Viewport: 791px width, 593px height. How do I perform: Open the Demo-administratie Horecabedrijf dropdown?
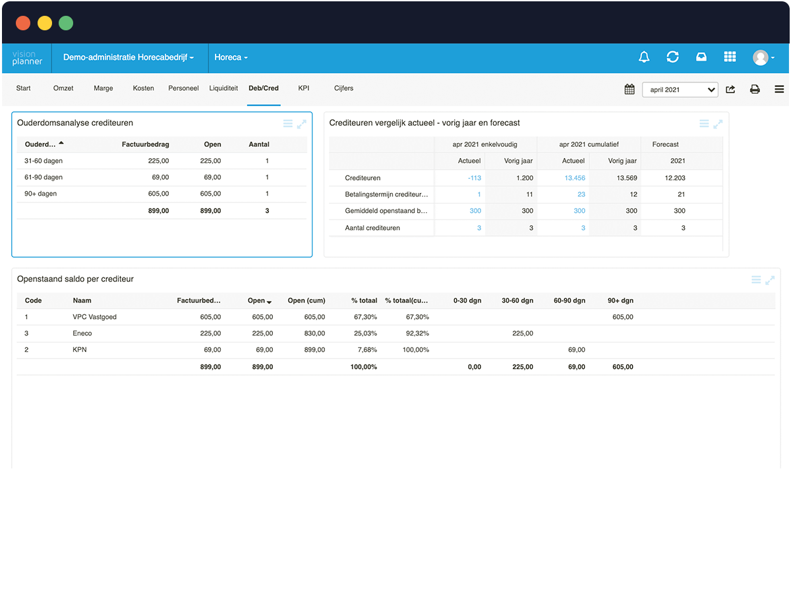(x=129, y=57)
